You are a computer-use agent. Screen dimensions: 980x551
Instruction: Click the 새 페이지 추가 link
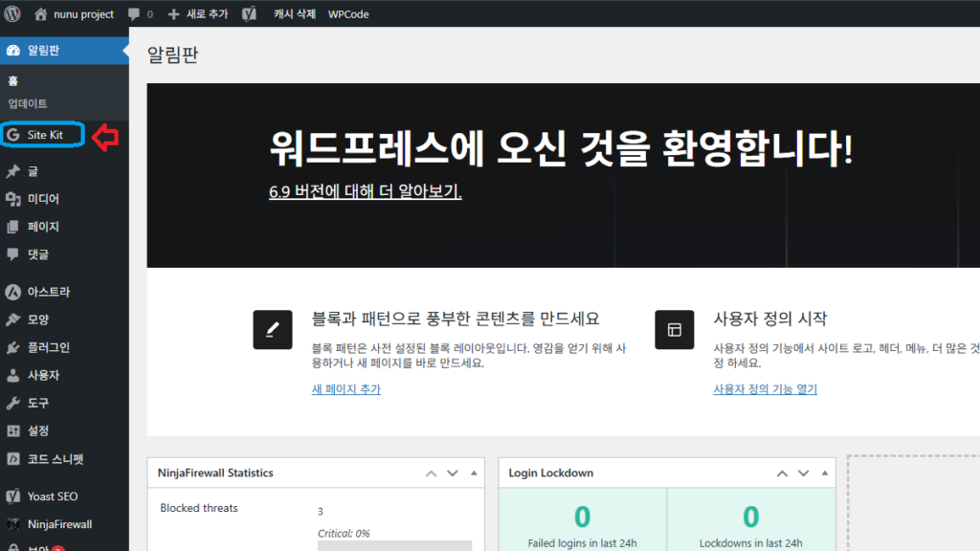(345, 389)
